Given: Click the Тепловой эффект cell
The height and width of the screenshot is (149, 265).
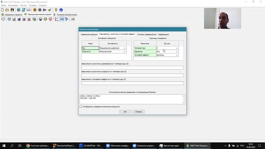Looking at the screenshot, I should point(145,55).
